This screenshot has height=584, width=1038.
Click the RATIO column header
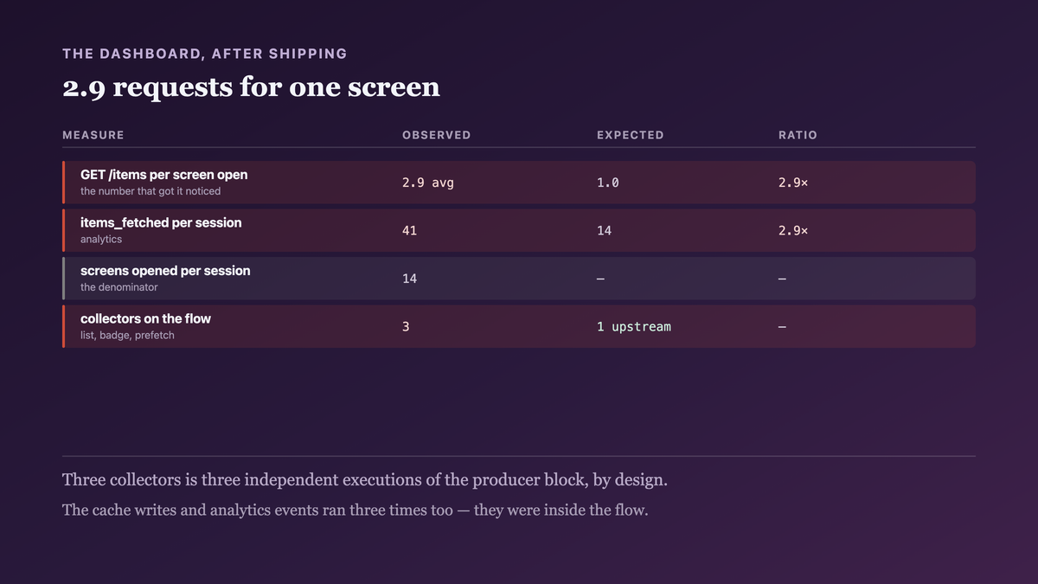coord(798,135)
